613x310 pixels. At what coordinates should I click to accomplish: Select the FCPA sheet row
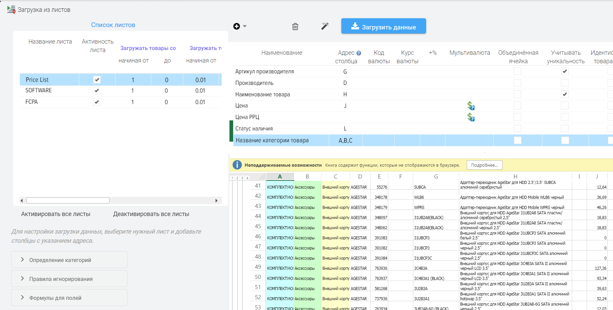(x=32, y=102)
